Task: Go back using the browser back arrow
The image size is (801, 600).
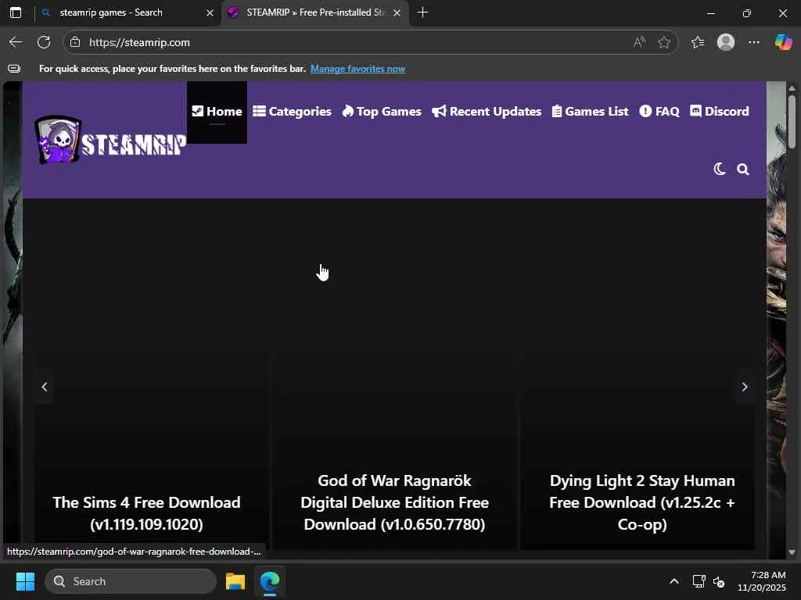Action: click(x=16, y=42)
